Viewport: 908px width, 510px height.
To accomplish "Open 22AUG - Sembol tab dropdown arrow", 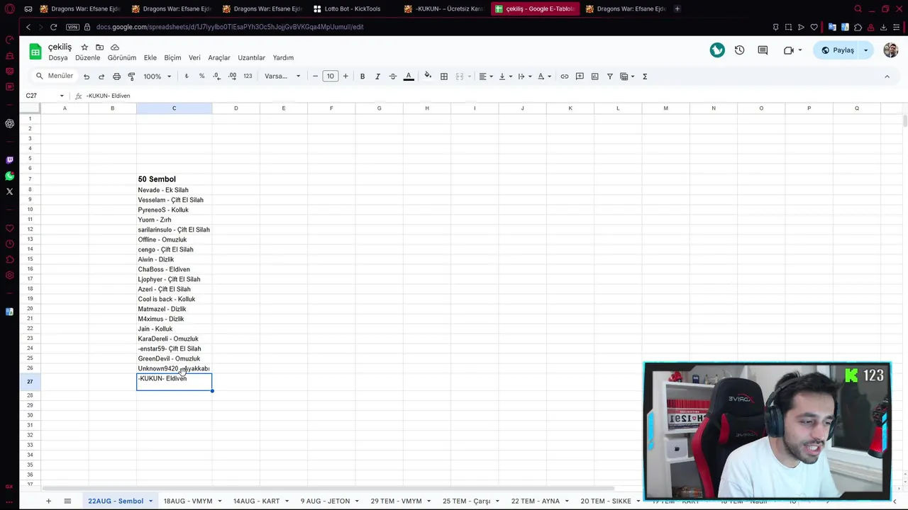I will click(150, 501).
